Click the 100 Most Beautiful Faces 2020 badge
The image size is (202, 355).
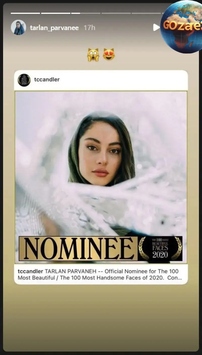click(x=160, y=249)
